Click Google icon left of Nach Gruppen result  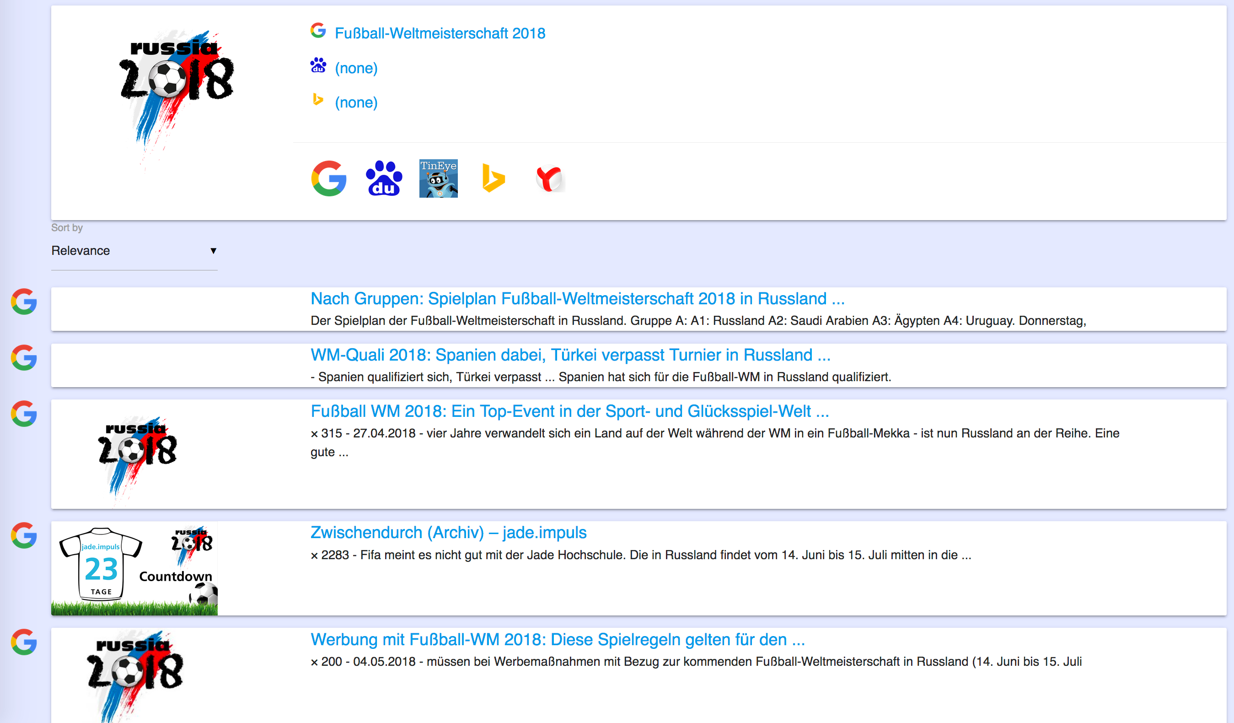click(x=24, y=301)
